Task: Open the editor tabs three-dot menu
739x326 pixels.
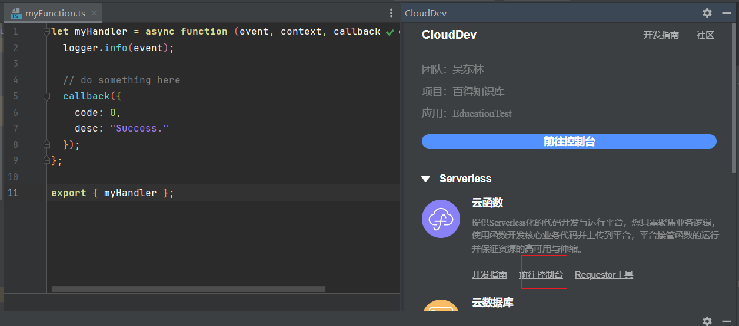Action: pos(391,13)
